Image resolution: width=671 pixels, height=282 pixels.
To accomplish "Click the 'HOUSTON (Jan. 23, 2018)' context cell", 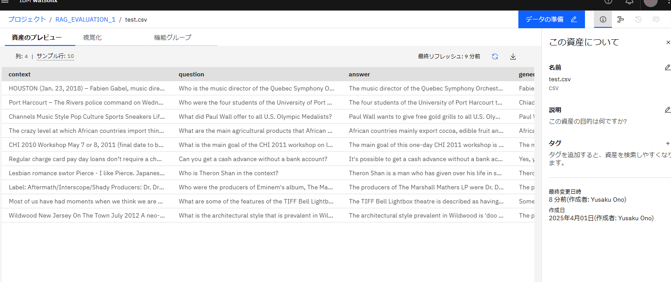I will click(x=86, y=88).
